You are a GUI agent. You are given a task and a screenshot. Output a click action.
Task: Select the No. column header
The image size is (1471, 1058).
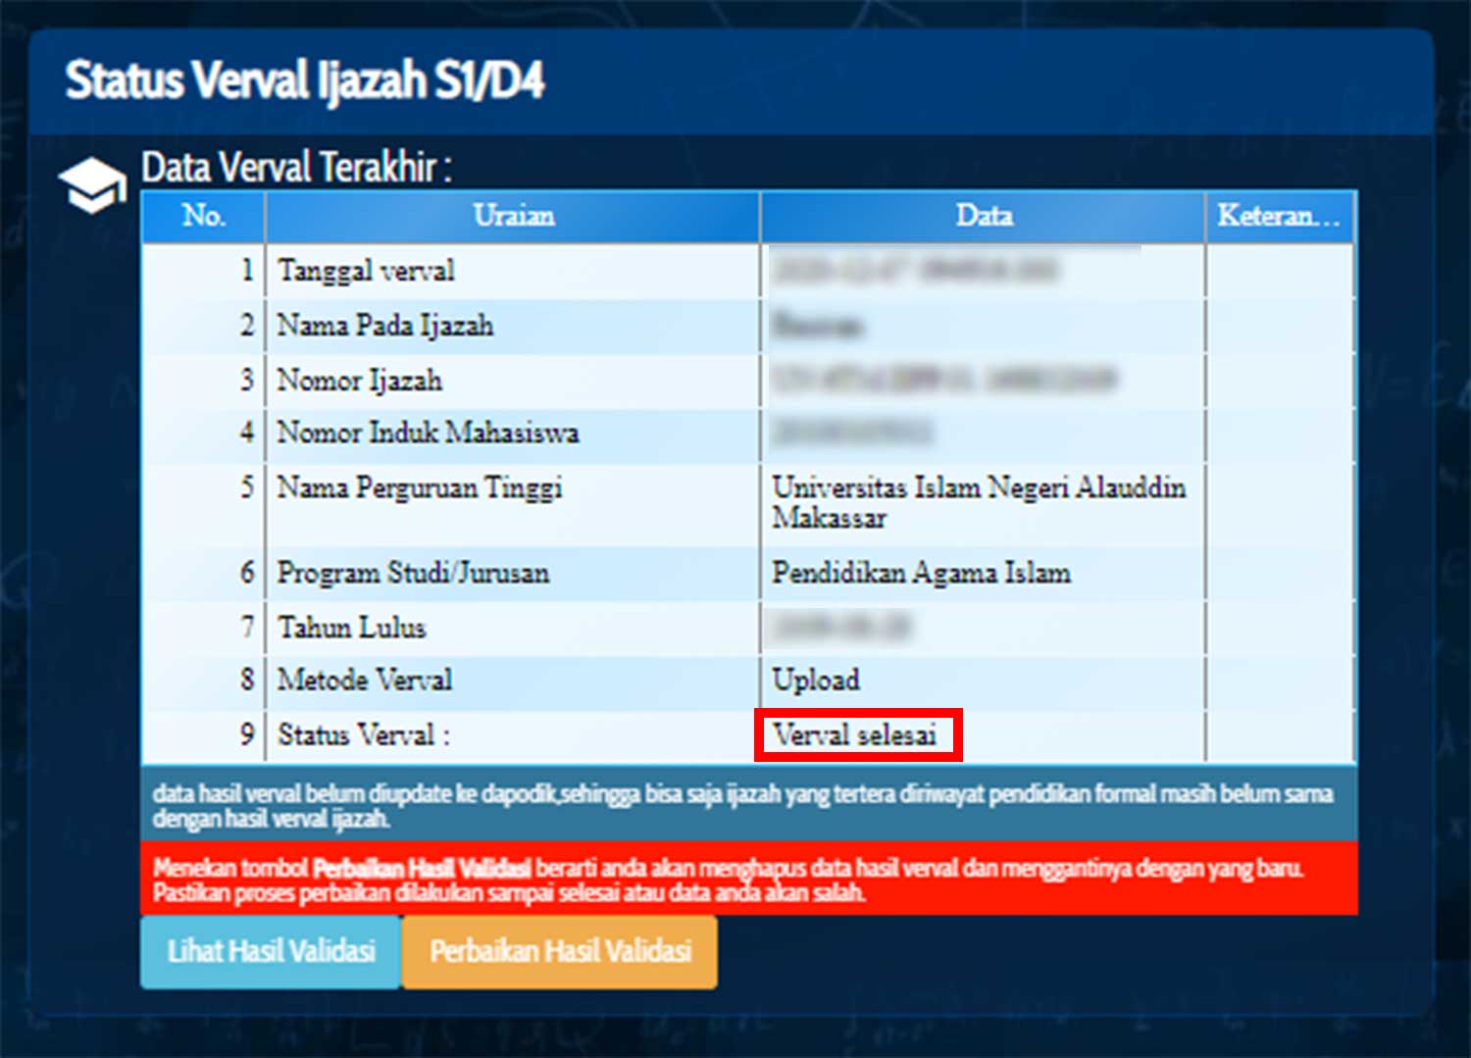[x=204, y=216]
